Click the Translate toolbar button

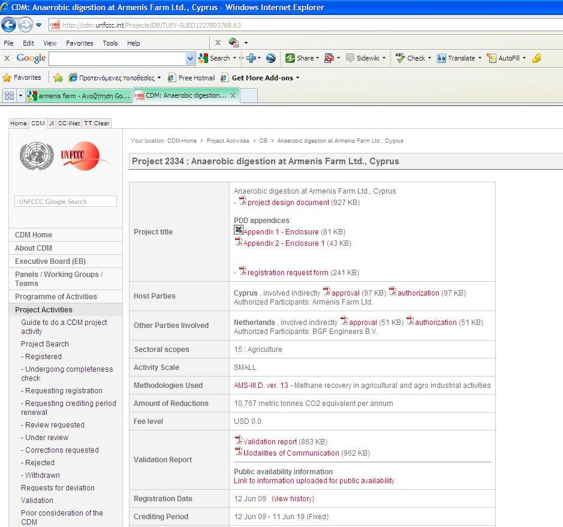click(x=456, y=58)
